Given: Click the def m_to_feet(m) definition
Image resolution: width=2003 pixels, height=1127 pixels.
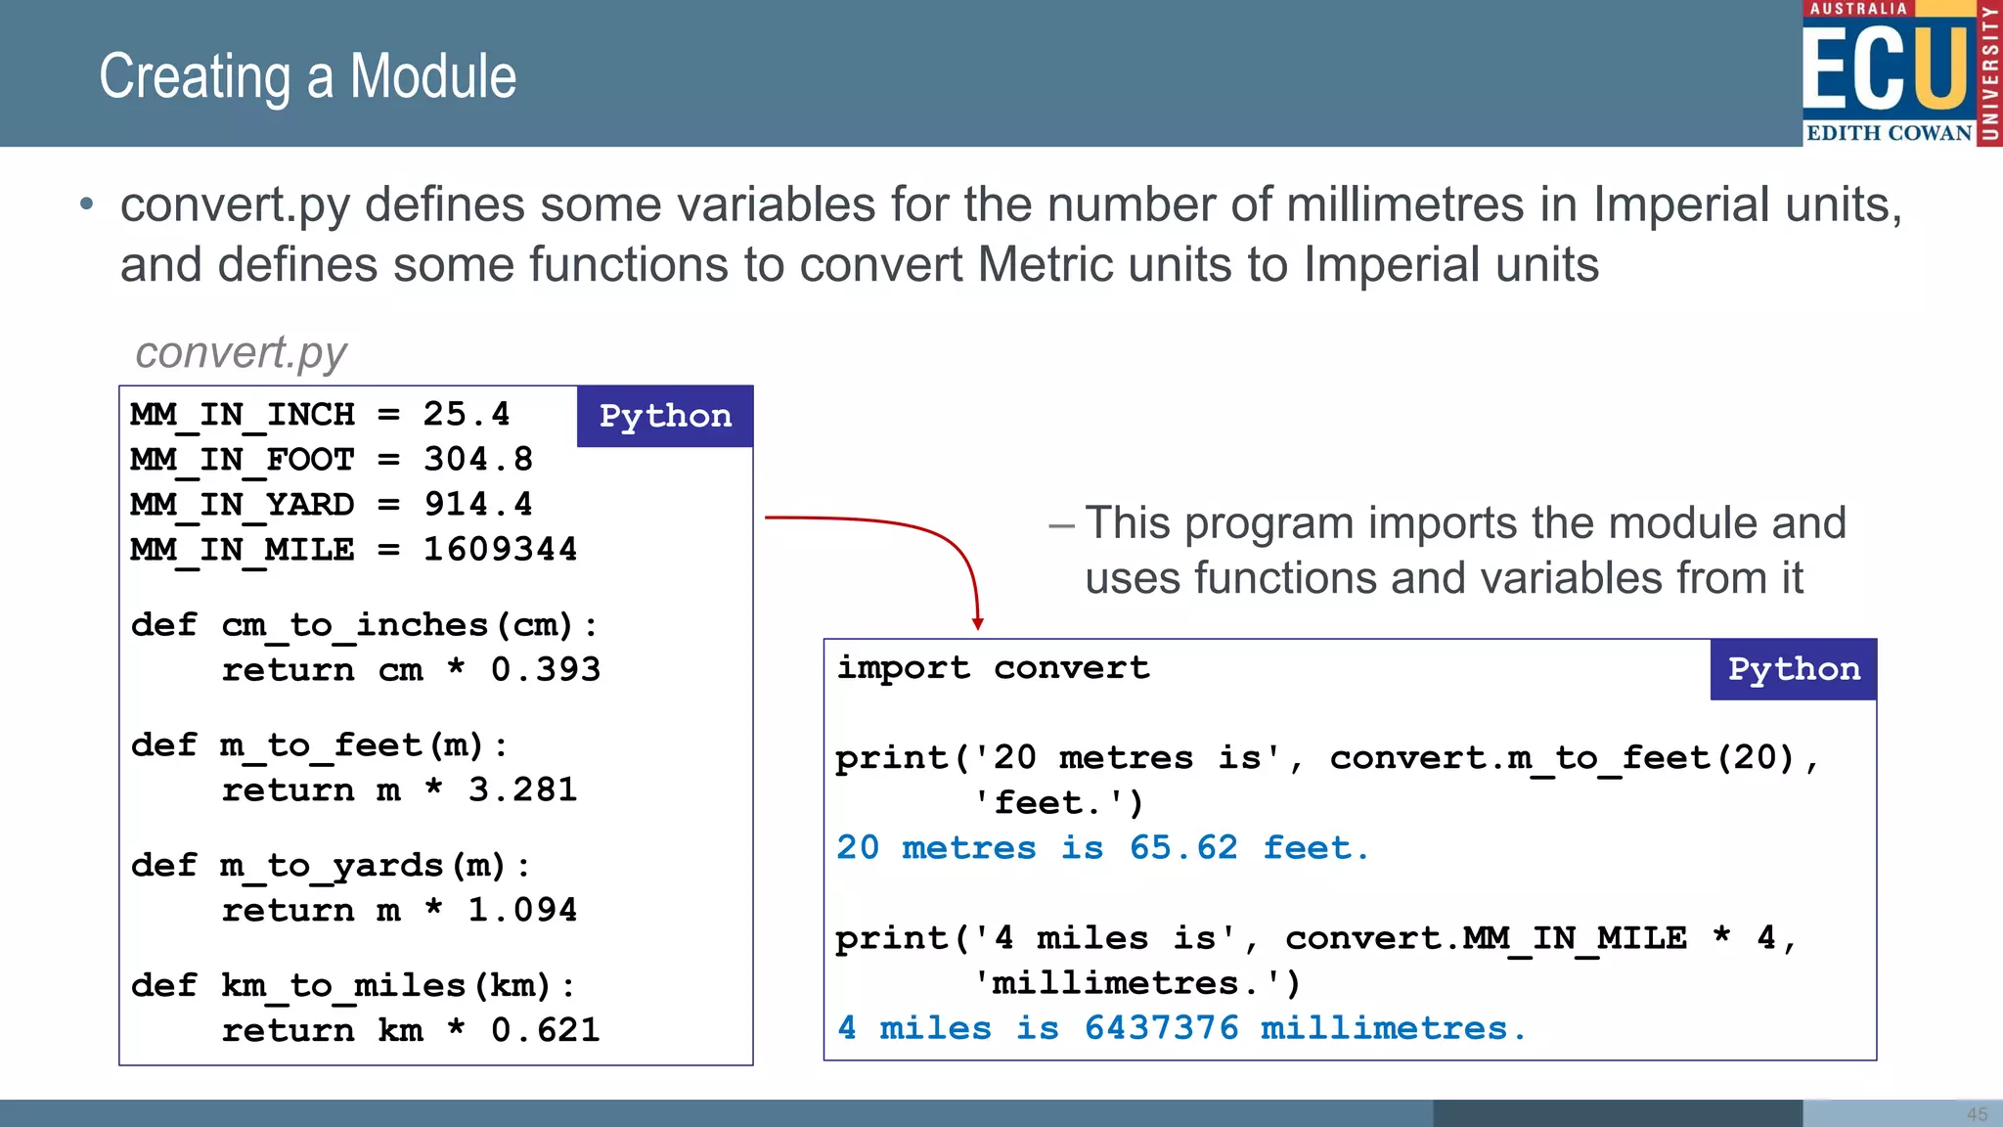Looking at the screenshot, I should (x=319, y=745).
